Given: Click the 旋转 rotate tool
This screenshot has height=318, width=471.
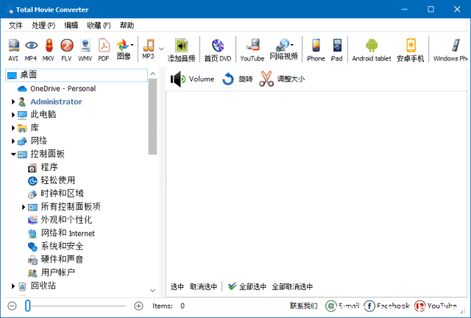Looking at the screenshot, I should (x=237, y=79).
